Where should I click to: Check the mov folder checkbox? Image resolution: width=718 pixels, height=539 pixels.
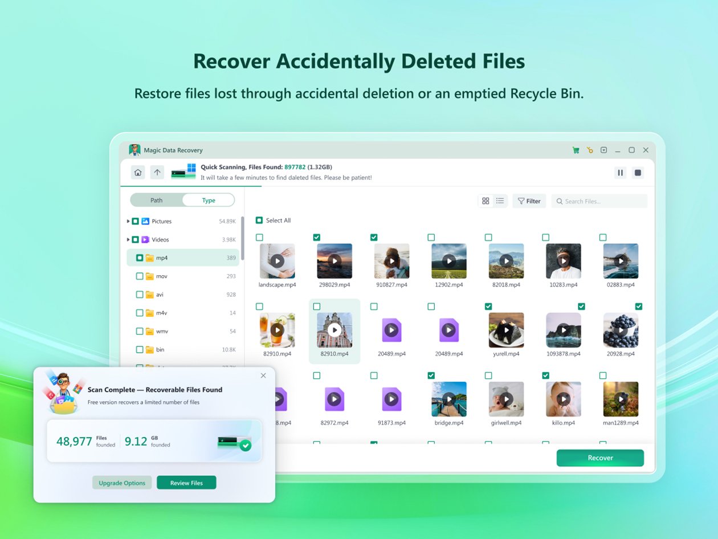(x=140, y=276)
